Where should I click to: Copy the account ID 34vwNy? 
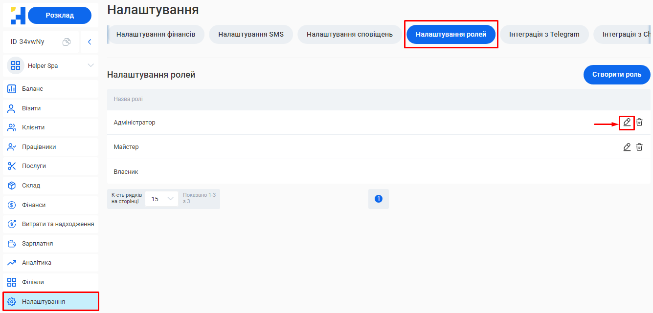tap(68, 42)
